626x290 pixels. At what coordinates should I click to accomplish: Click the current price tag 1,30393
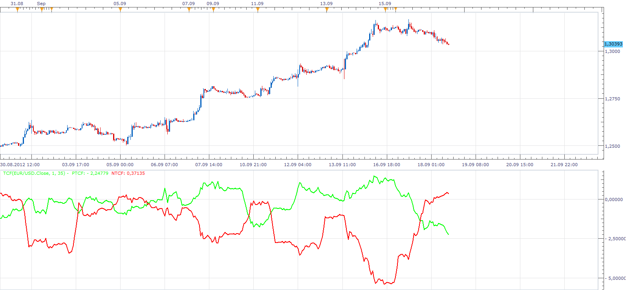[x=613, y=44]
